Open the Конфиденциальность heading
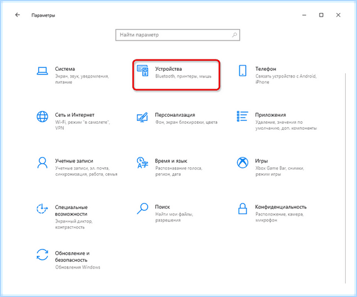Viewport: 357px width, 297px height. (x=280, y=207)
